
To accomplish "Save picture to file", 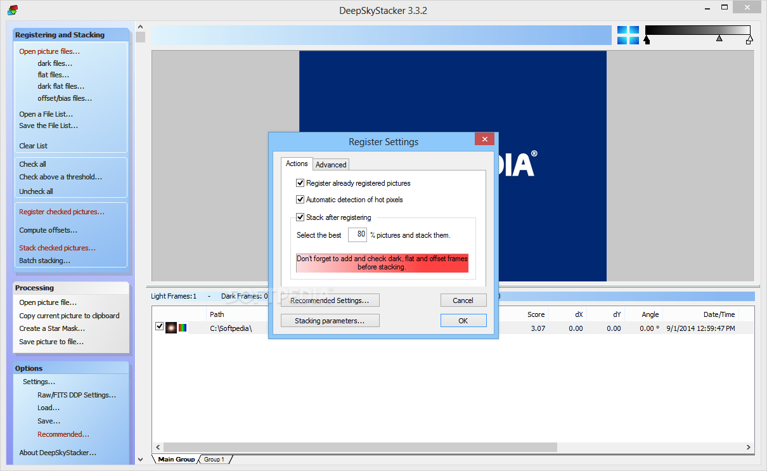I will pyautogui.click(x=51, y=342).
